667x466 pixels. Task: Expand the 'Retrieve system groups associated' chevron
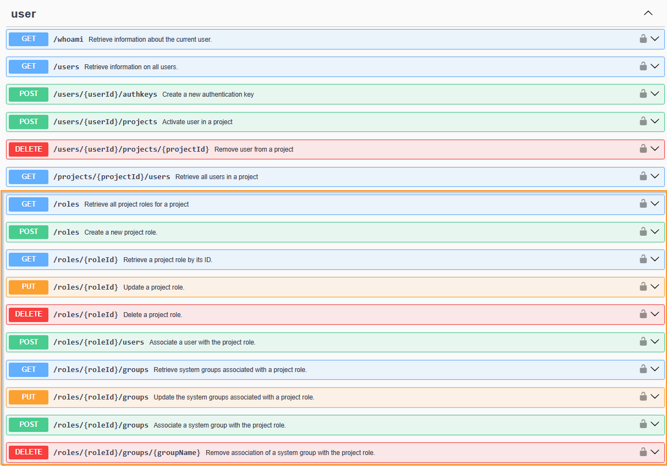tap(654, 369)
